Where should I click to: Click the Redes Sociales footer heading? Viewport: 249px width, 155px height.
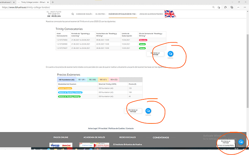(x=127, y=137)
